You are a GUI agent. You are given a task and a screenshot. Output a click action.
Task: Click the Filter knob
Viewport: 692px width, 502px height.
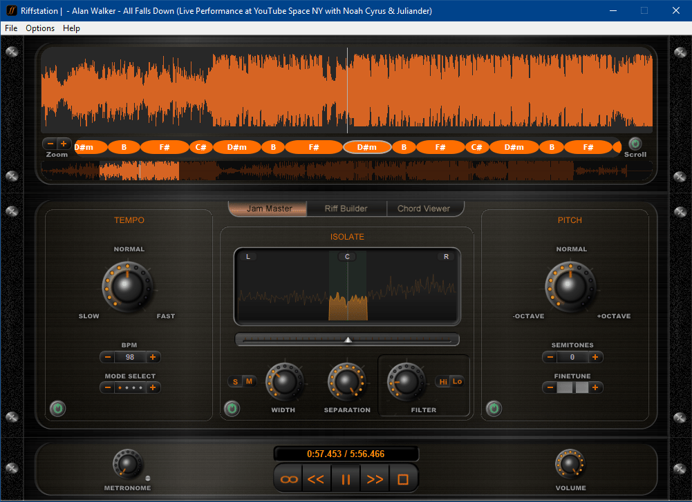[x=406, y=382]
